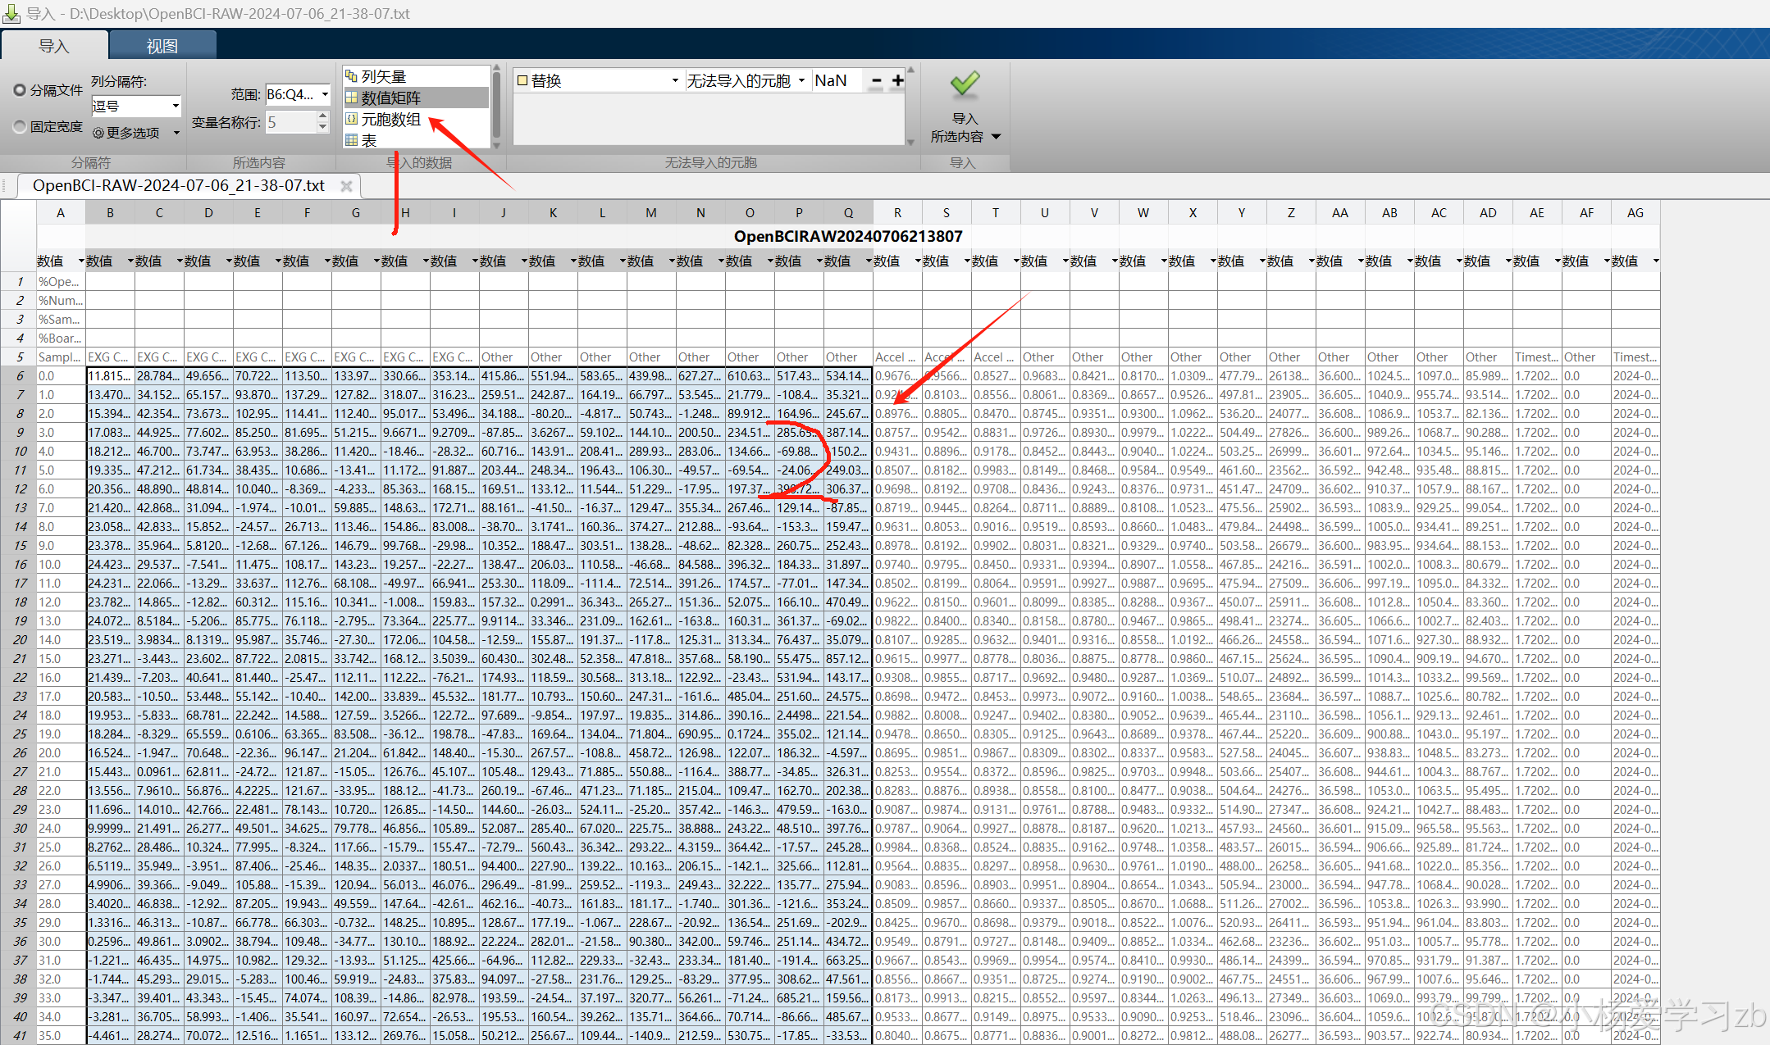Expand 导入所选内容 button arrow
The width and height of the screenshot is (1770, 1045).
(x=997, y=137)
